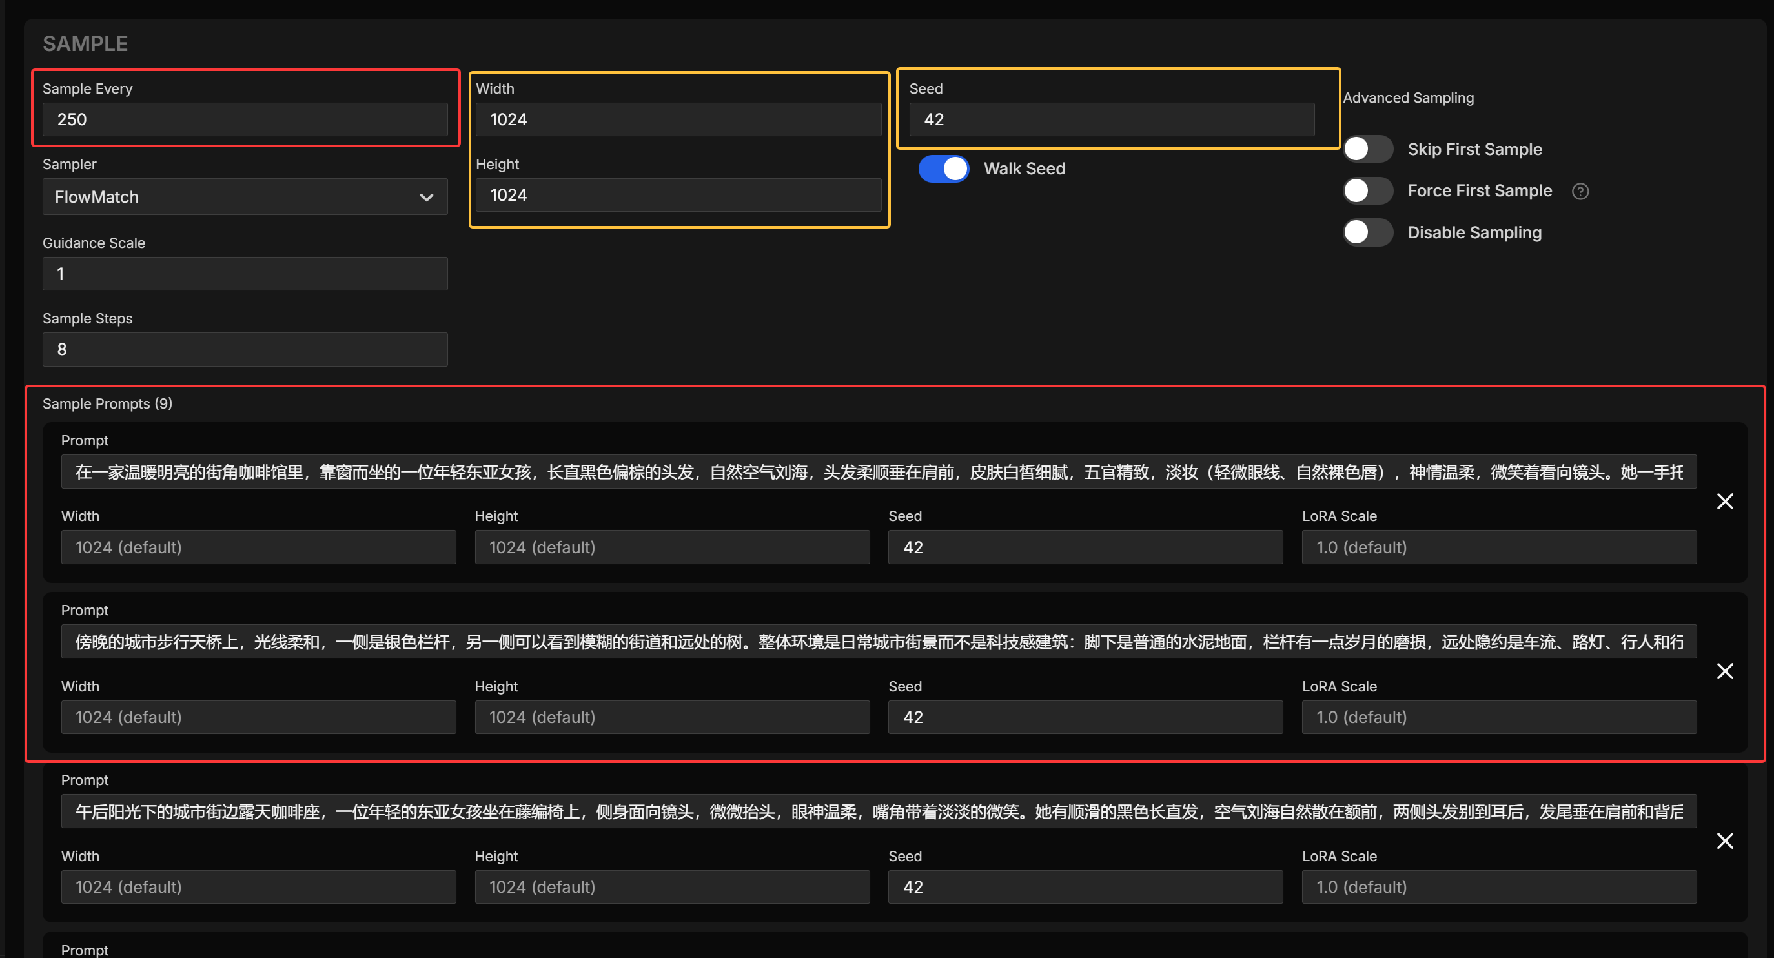Click help icon beside Force First Sample
This screenshot has width=1774, height=958.
(x=1580, y=192)
